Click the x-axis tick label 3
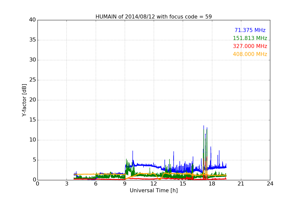The width and height of the screenshot is (300, 200). click(x=66, y=184)
